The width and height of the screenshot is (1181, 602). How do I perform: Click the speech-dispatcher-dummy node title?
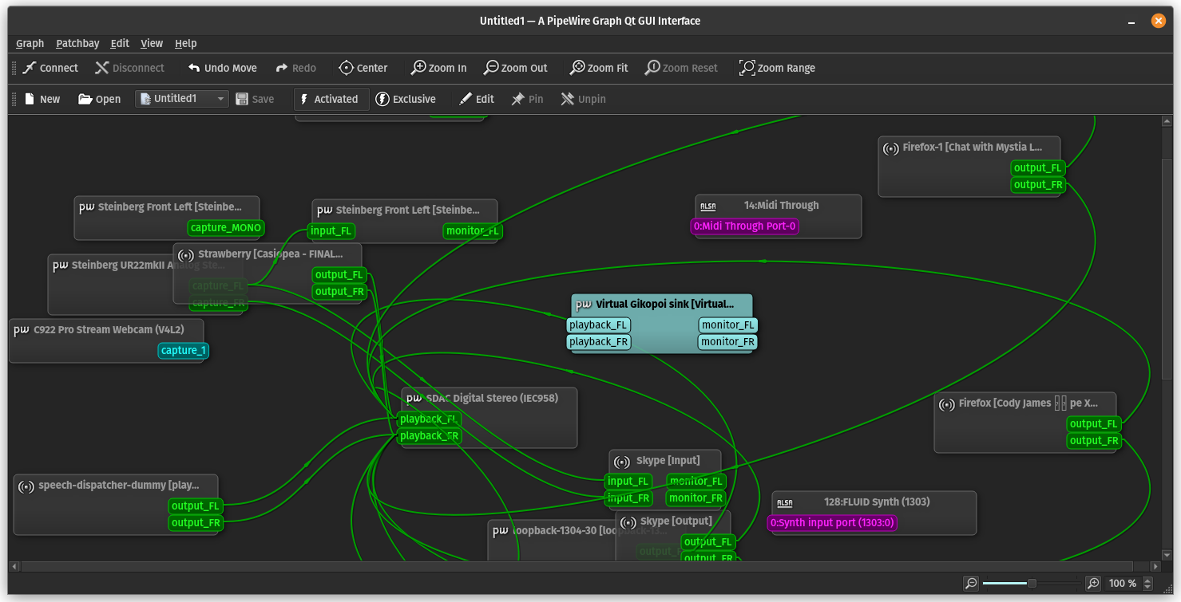[x=118, y=486]
